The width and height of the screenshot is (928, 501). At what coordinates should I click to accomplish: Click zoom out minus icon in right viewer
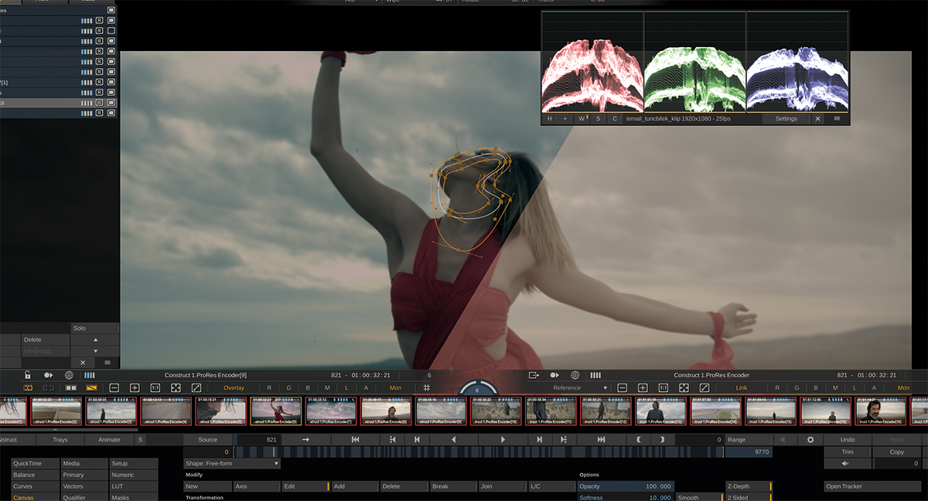point(622,387)
